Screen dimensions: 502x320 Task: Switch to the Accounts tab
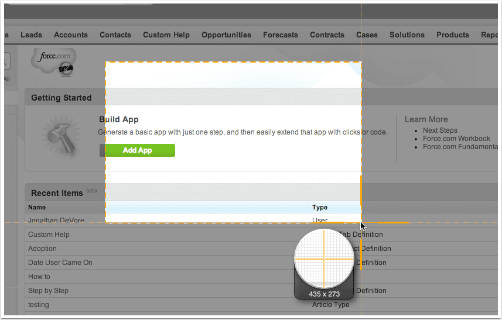click(x=71, y=35)
